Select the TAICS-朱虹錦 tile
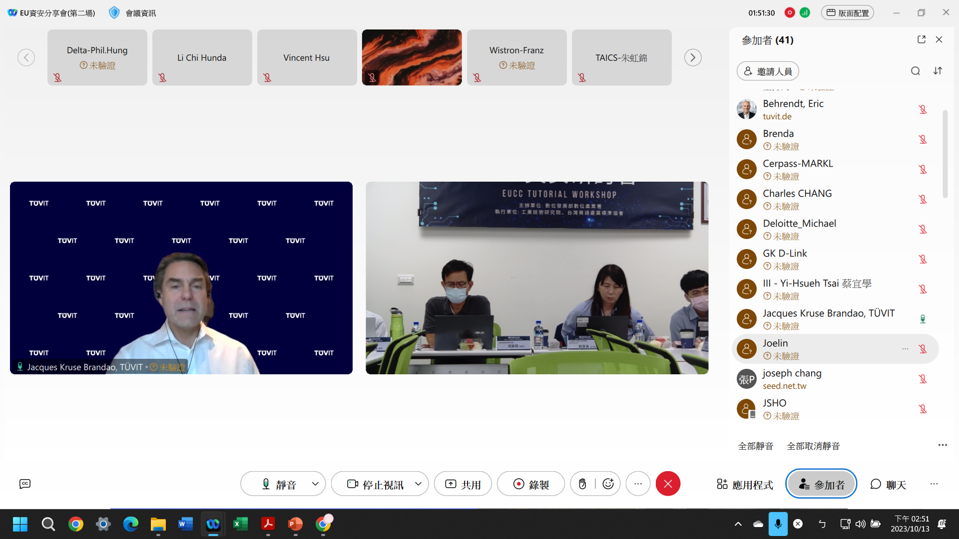959x539 pixels. [622, 57]
